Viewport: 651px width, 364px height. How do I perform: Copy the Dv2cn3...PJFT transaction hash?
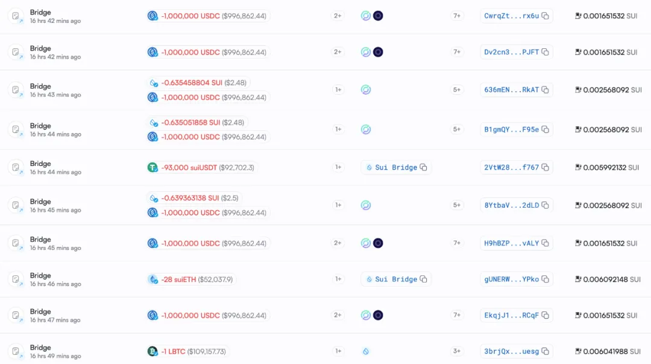tap(545, 53)
